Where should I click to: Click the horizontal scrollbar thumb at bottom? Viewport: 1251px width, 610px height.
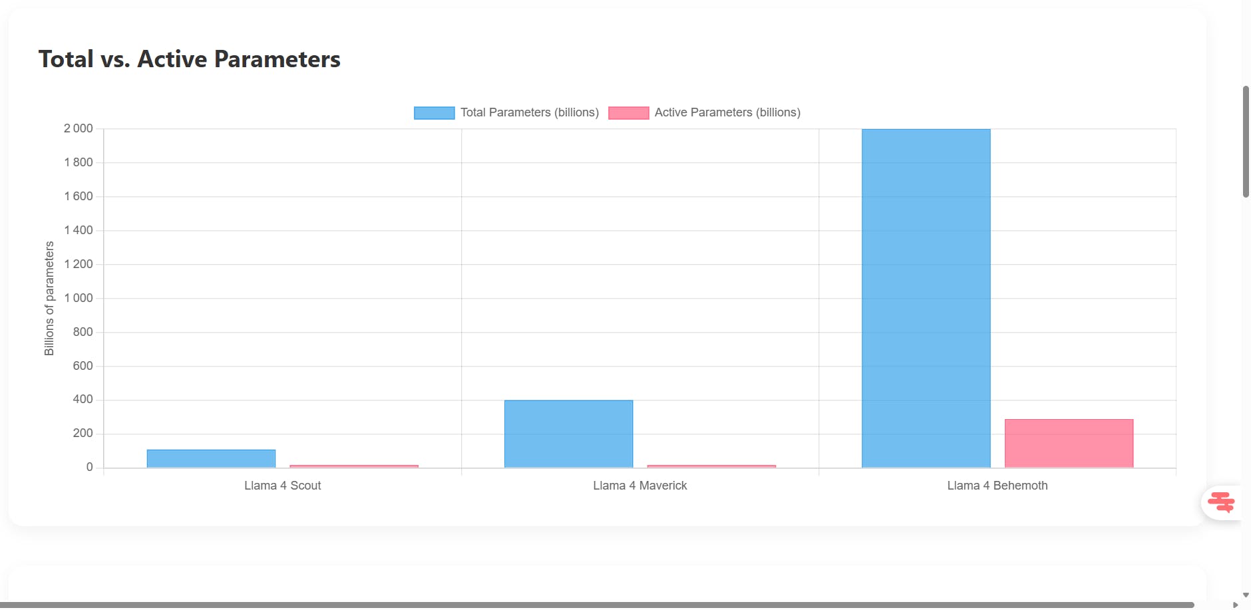(597, 605)
